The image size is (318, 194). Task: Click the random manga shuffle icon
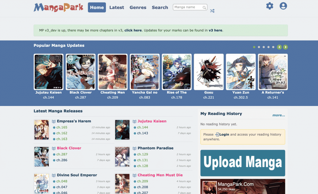tap(212, 11)
